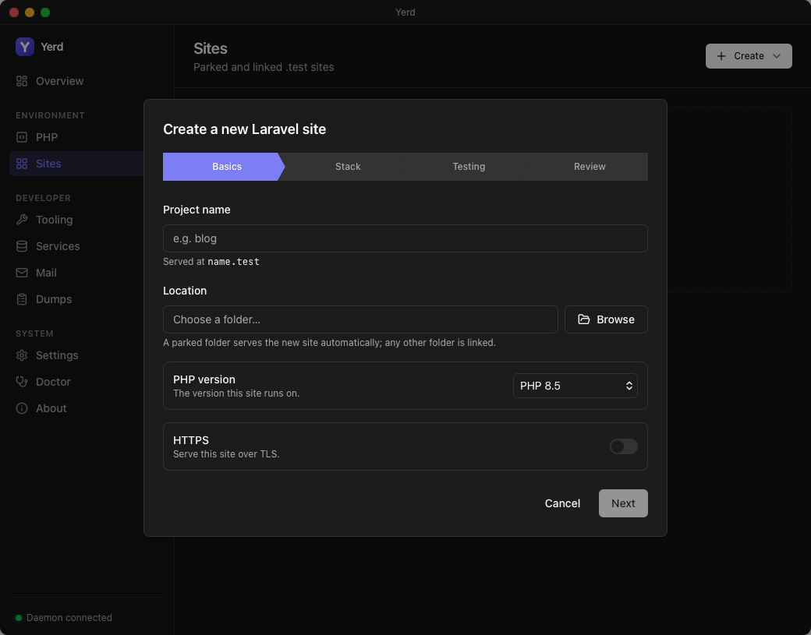811x635 pixels.
Task: Open the Services sidebar item
Action: (x=87, y=246)
